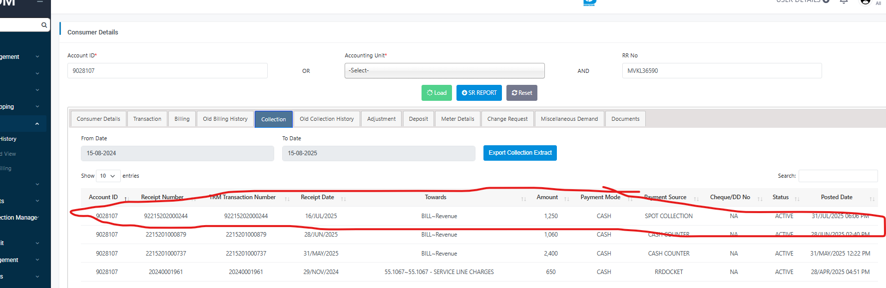Click the user profile avatar icon
The width and height of the screenshot is (886, 288).
coord(865,1)
